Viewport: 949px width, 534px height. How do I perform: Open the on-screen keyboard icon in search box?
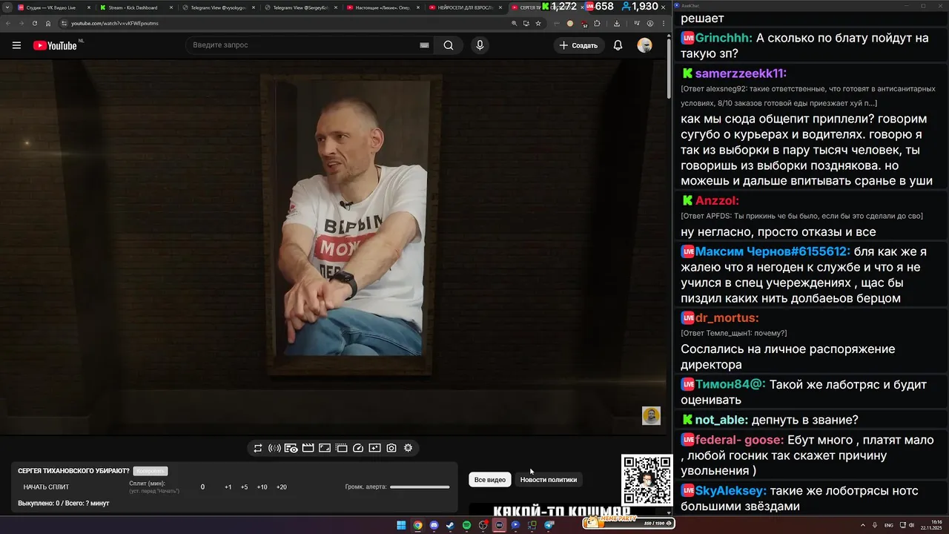424,45
